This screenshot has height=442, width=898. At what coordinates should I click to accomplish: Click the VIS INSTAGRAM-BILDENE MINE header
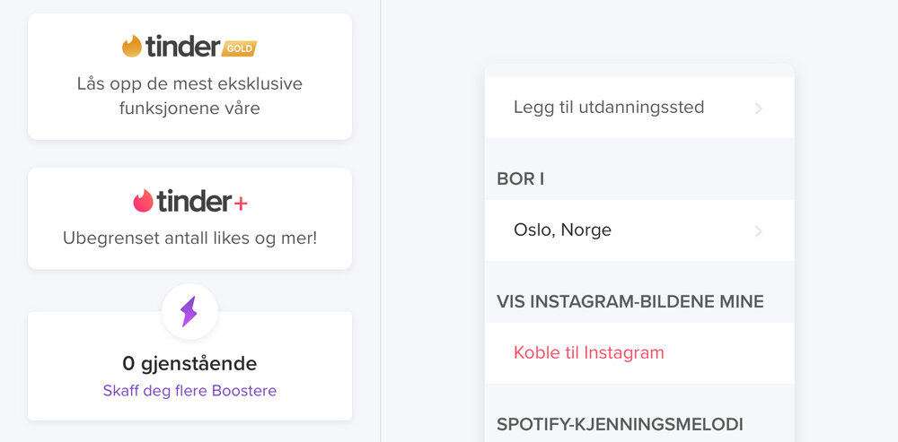click(x=630, y=301)
